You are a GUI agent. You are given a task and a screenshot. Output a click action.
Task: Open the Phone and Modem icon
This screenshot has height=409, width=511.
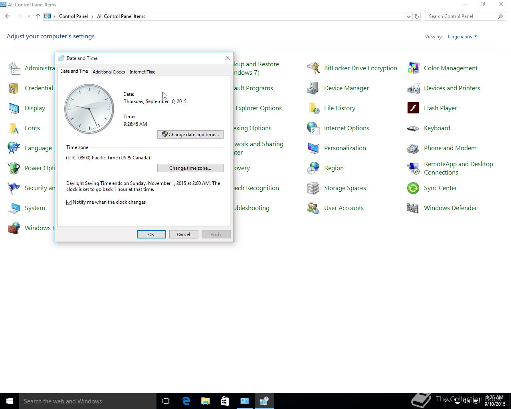coord(413,148)
